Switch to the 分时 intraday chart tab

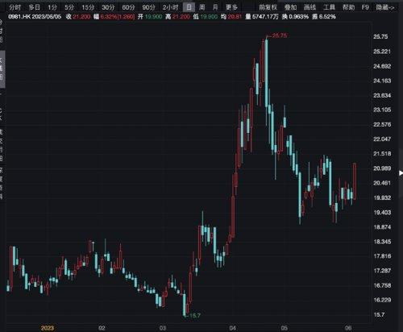pyautogui.click(x=15, y=7)
